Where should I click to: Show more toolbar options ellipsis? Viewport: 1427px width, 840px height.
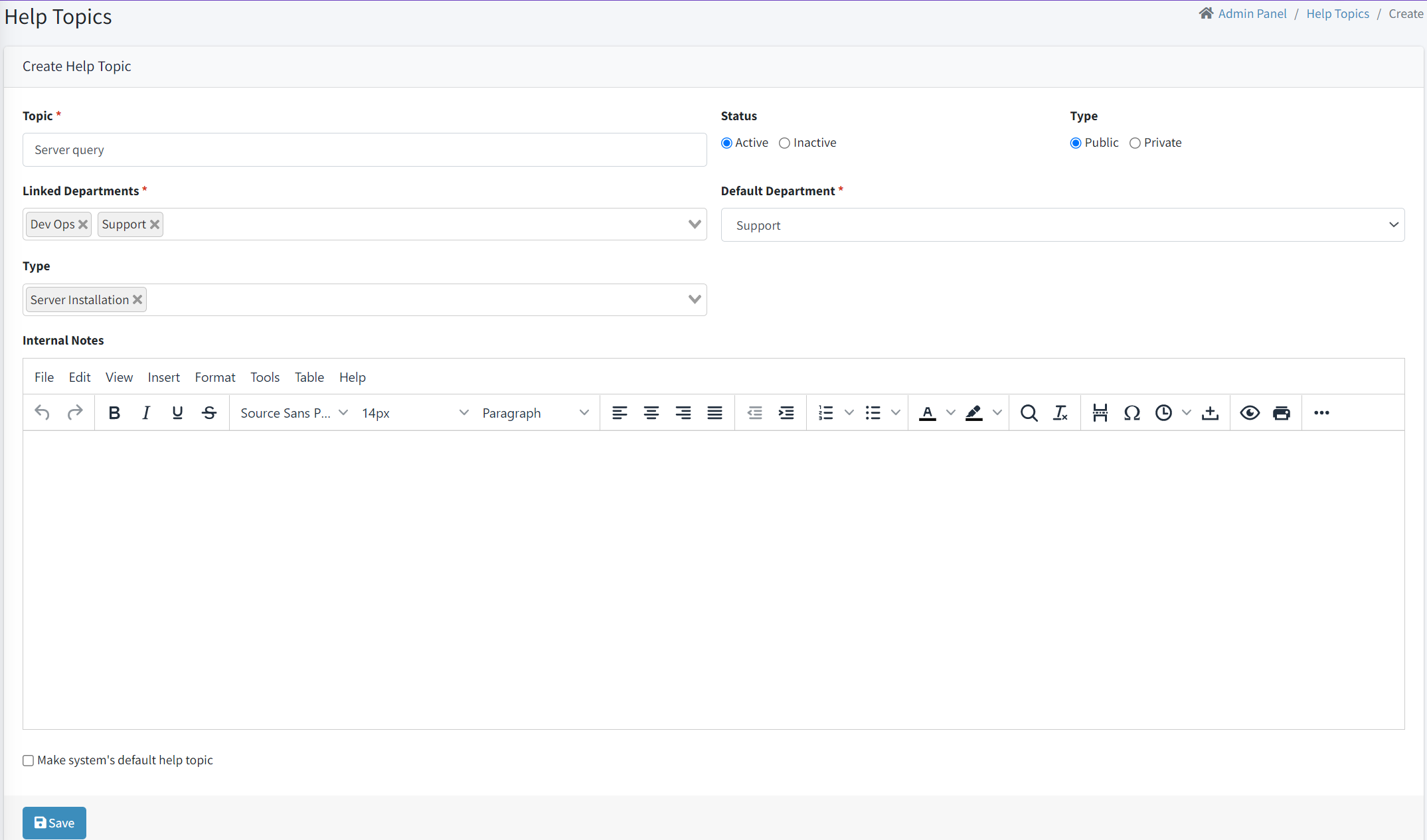click(x=1321, y=413)
